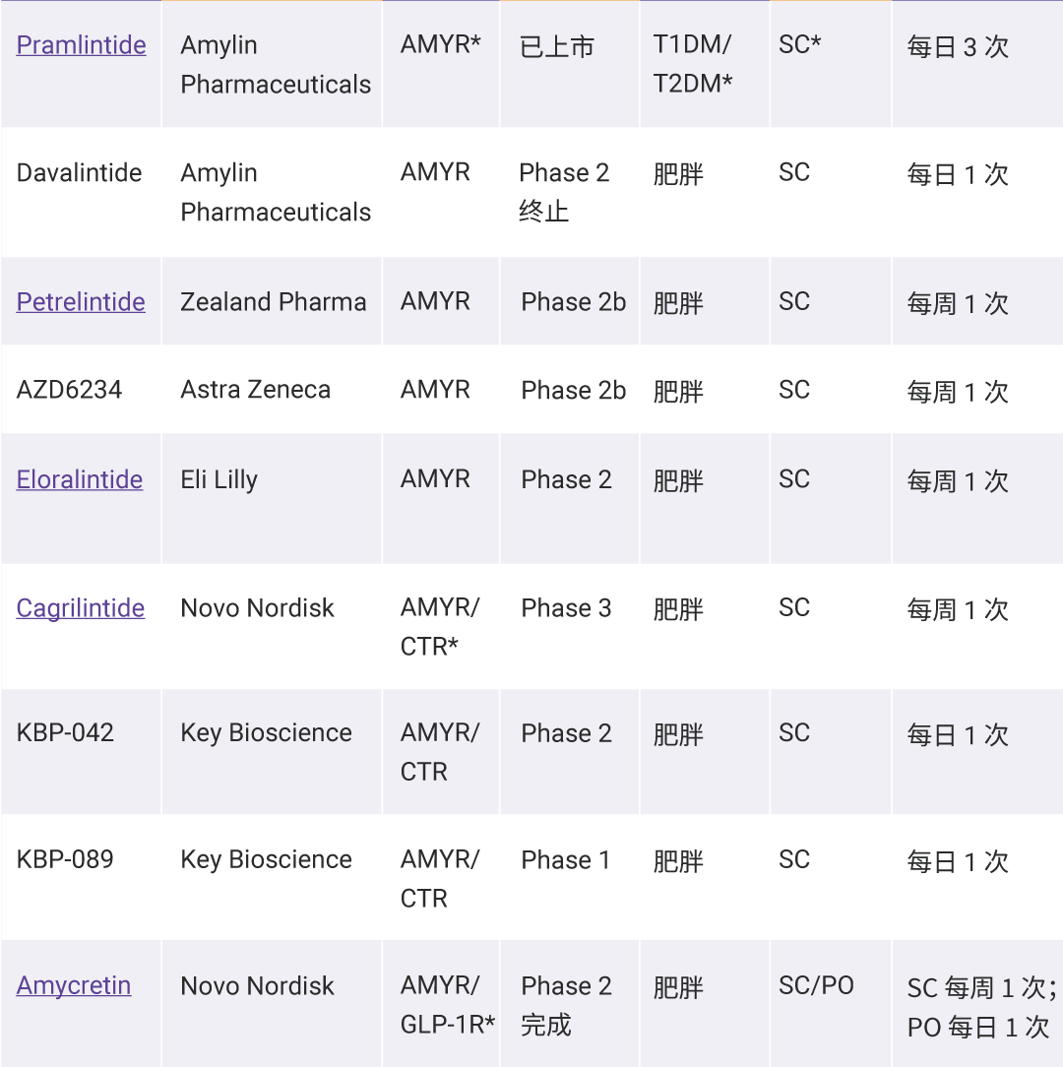This screenshot has width=1063, height=1067.
Task: Click the Zealand Pharma company cell
Action: click(273, 302)
